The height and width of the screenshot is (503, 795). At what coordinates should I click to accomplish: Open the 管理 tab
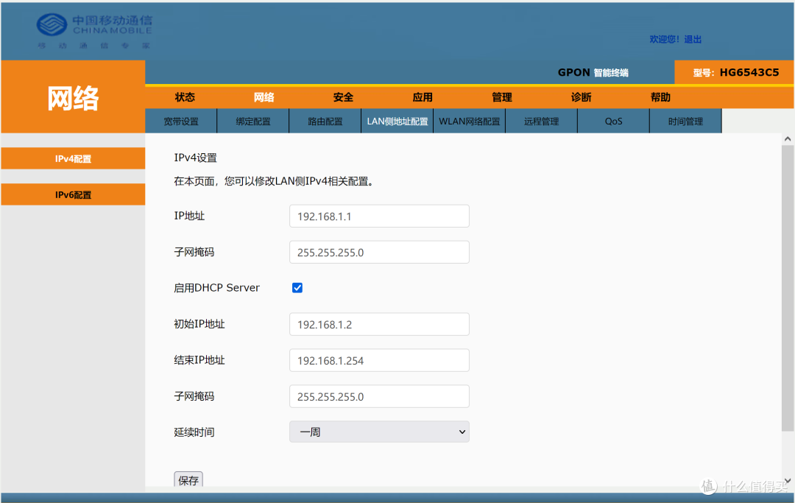point(501,96)
